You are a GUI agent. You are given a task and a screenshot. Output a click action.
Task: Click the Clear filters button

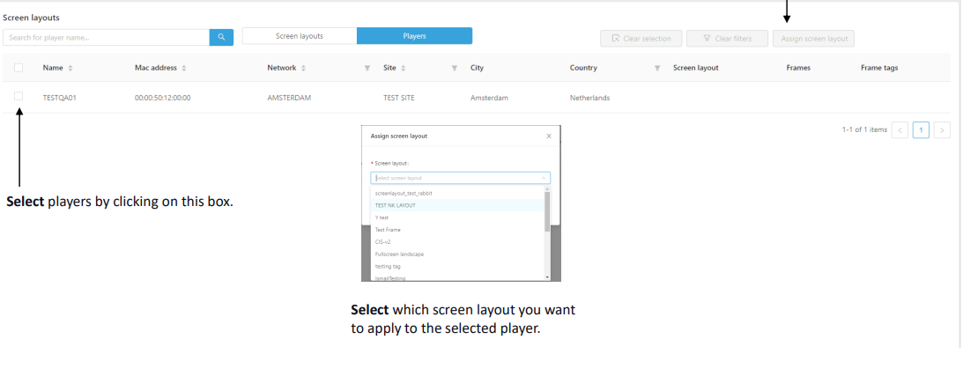(726, 39)
